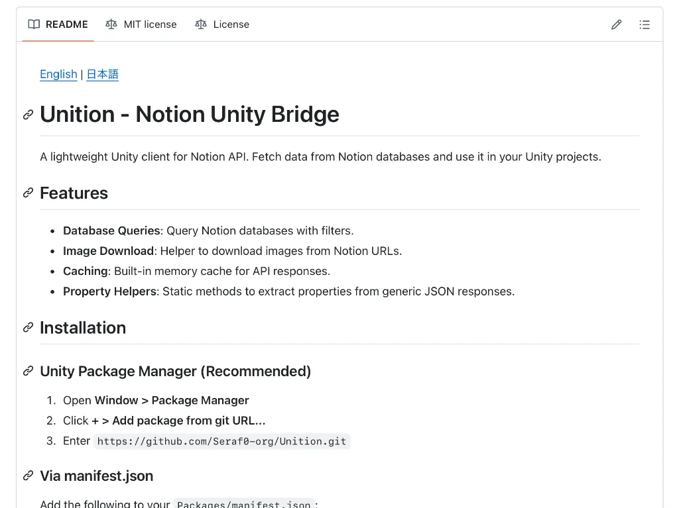Click the book icon beside README

coord(34,25)
